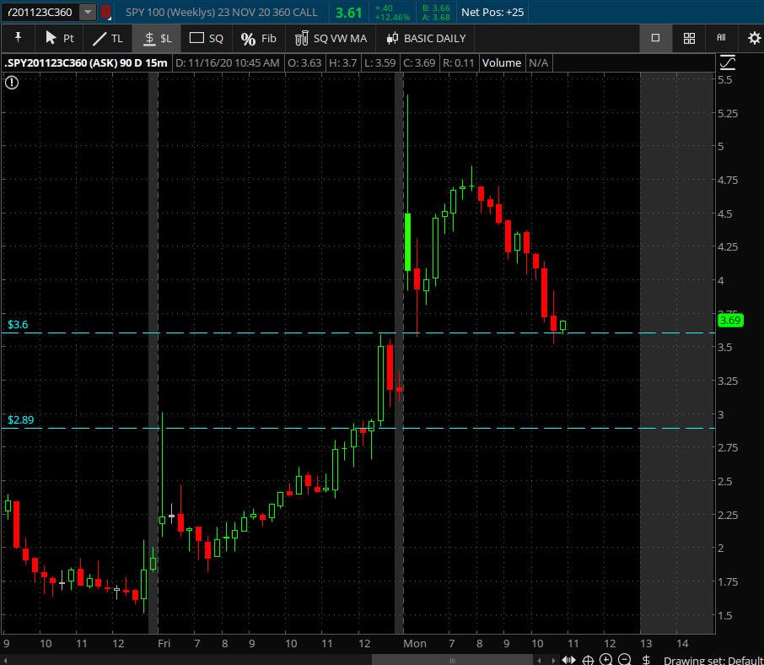Viewport: 764px width, 665px height.
Task: Activate the $L price level tool
Action: click(x=158, y=38)
